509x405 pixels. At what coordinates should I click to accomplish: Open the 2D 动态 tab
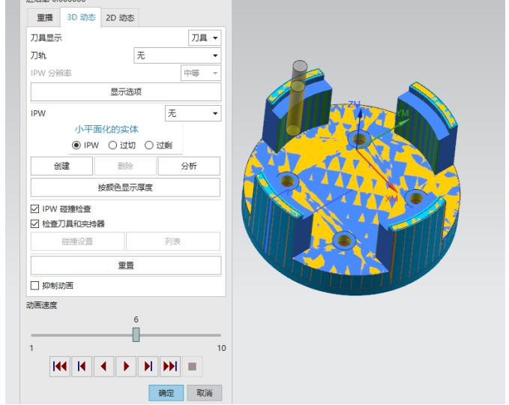tap(120, 17)
